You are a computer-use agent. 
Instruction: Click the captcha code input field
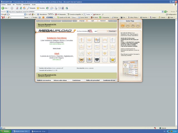(x=102, y=31)
